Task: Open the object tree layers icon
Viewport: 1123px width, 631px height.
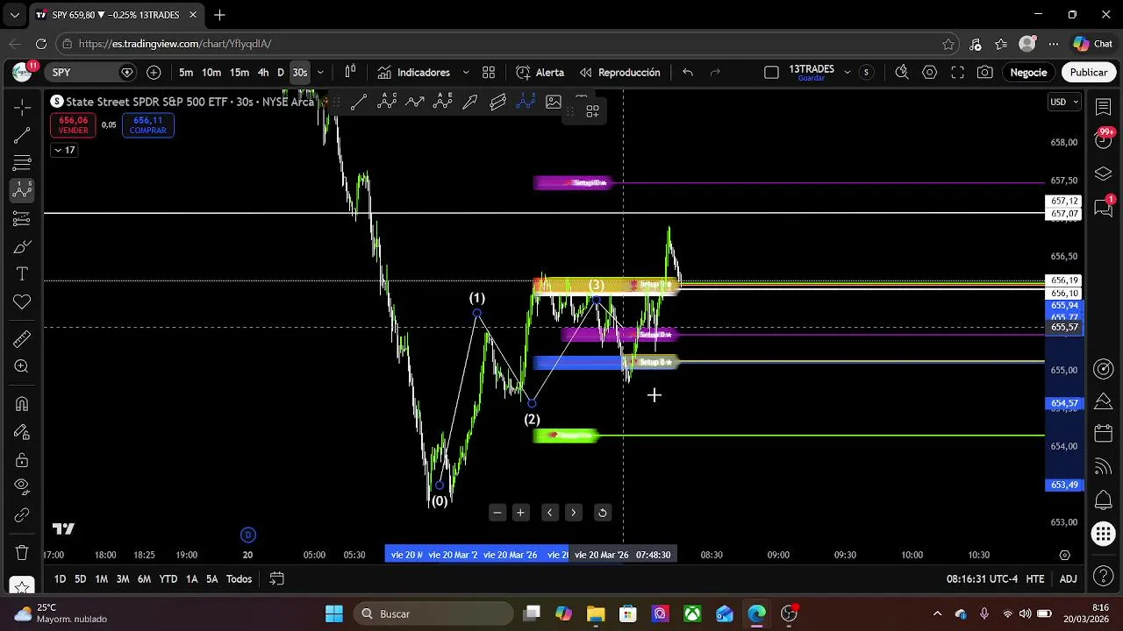Action: click(x=1104, y=174)
